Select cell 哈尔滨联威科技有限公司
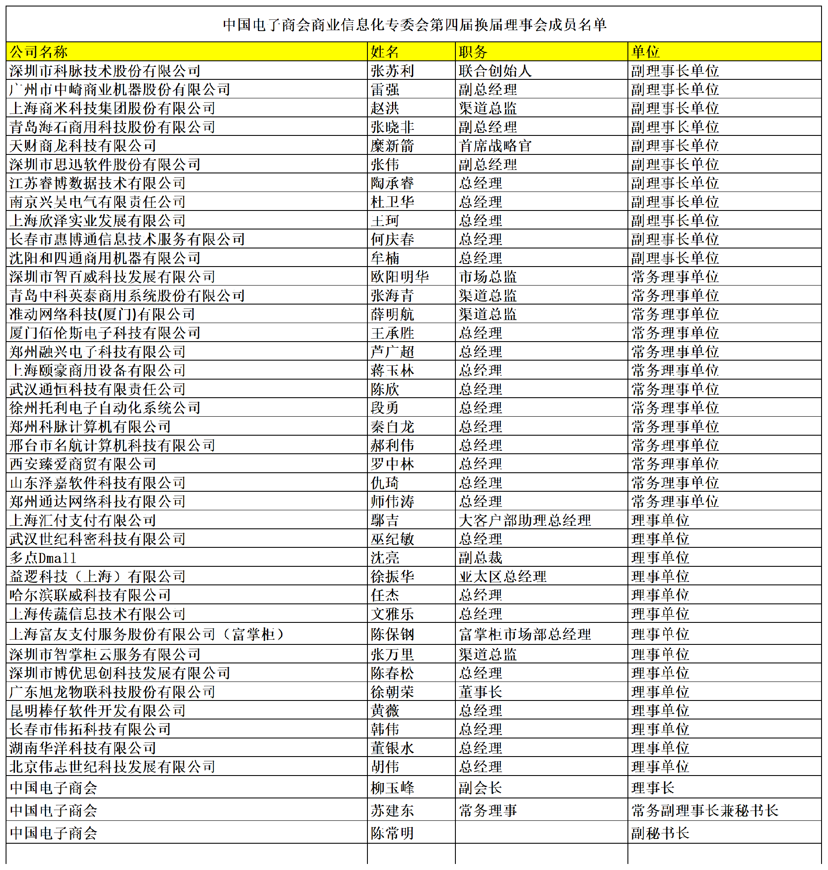The image size is (828, 870). pyautogui.click(x=187, y=595)
